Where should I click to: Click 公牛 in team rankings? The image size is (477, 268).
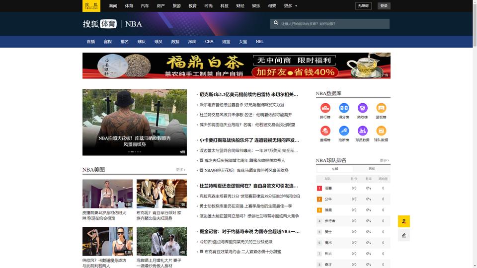click(x=328, y=199)
